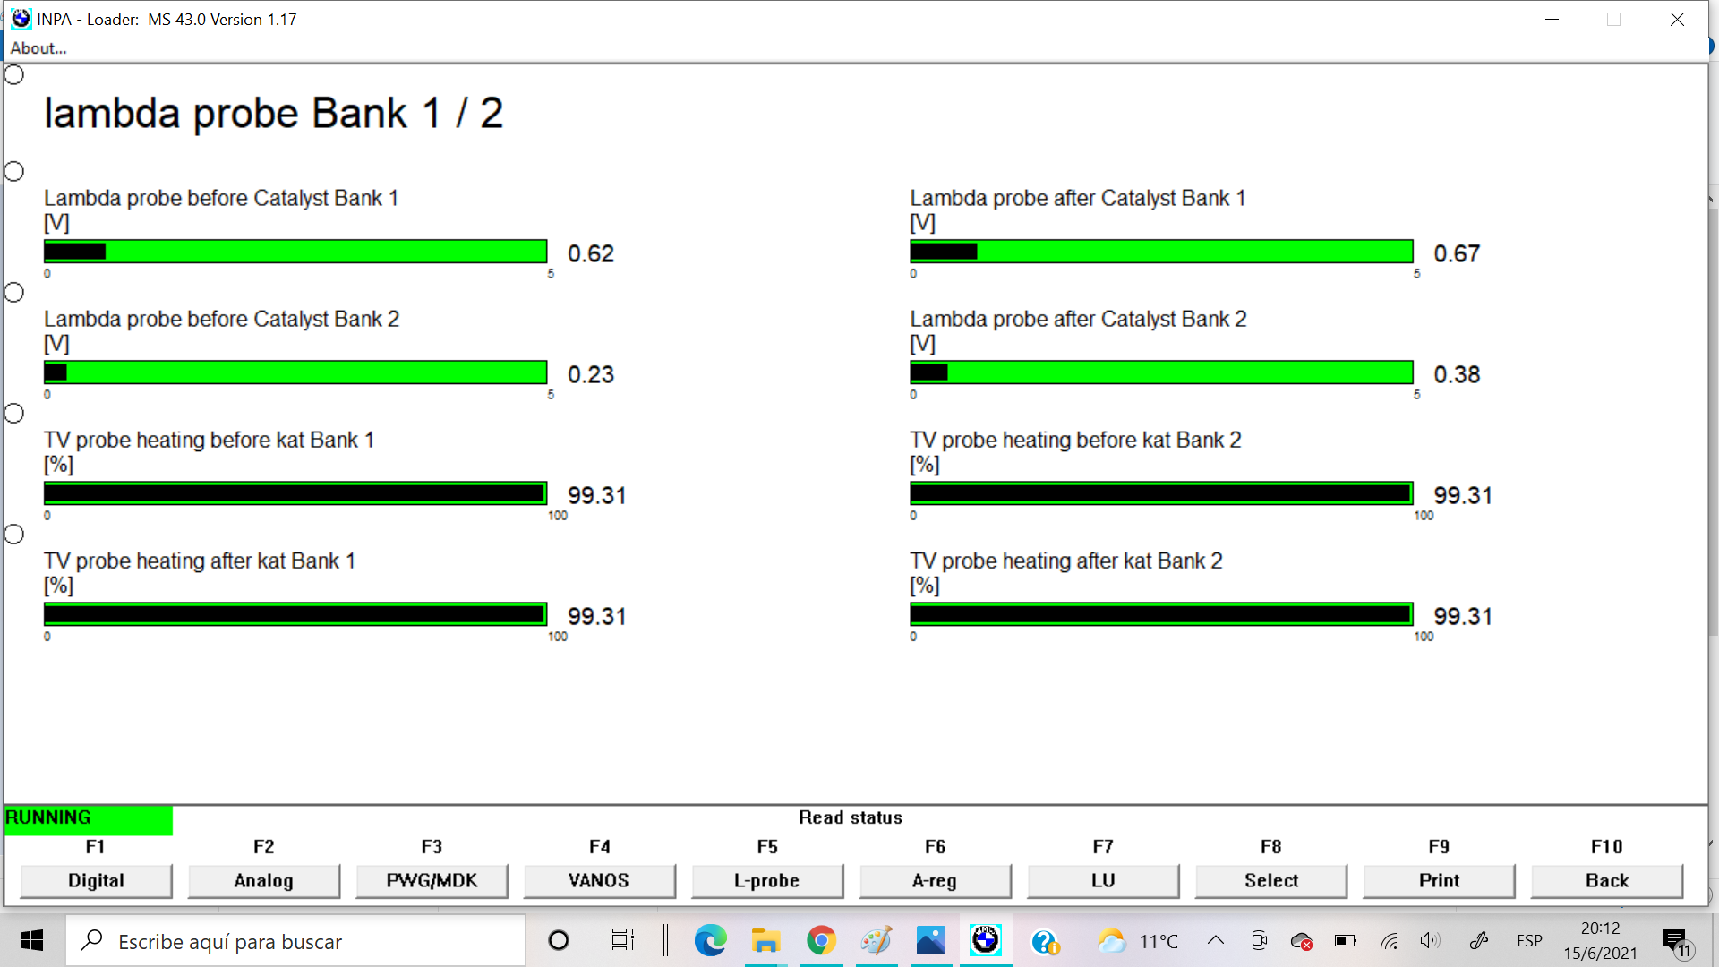The height and width of the screenshot is (967, 1719).
Task: Toggle the radio button below lambda probe Bank 1
Action: 13,171
